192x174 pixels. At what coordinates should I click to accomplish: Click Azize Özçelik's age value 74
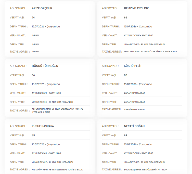(33, 17)
